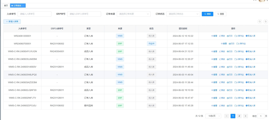Expand the 订单状态 dropdown

(x=183, y=14)
